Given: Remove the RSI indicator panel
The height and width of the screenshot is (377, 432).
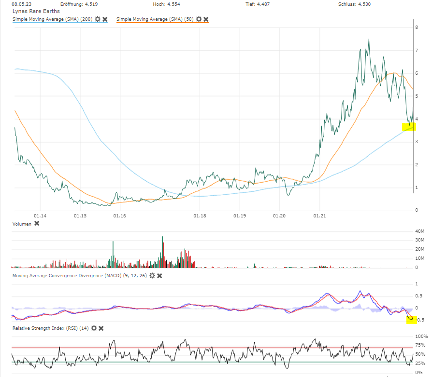Looking at the screenshot, I should (101, 328).
